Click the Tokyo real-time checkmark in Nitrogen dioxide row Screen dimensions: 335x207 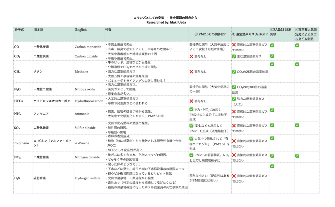[x=297, y=155]
